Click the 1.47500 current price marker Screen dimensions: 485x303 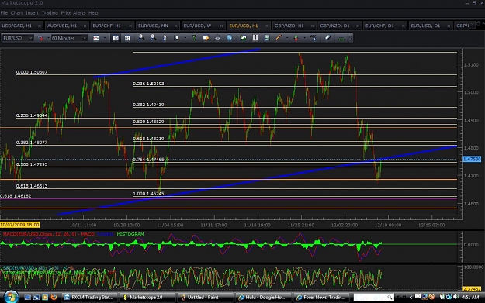[472, 159]
